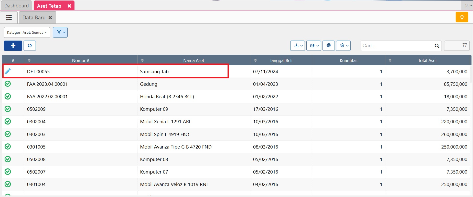Select asset number 0502009
Screen dimensions: 473x197
[x=36, y=109]
